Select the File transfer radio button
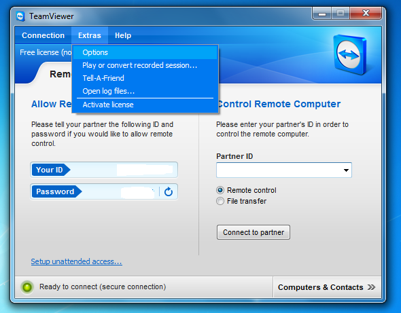The height and width of the screenshot is (313, 401). 220,201
